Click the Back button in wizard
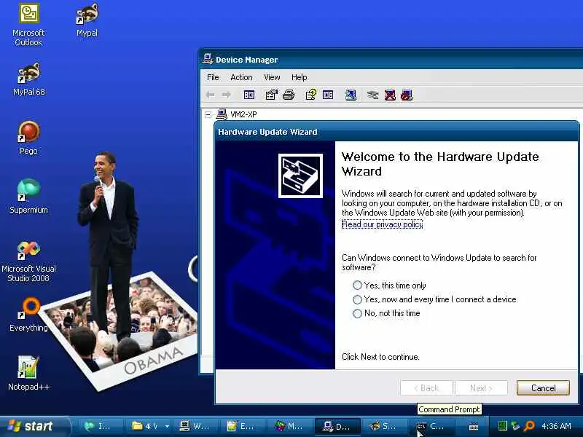This screenshot has height=437, width=583. pyautogui.click(x=426, y=388)
